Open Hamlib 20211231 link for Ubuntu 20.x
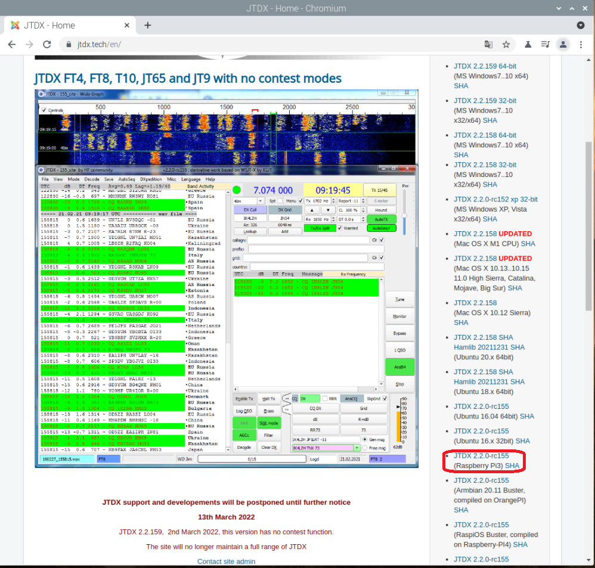The width and height of the screenshot is (595, 568). coord(481,347)
